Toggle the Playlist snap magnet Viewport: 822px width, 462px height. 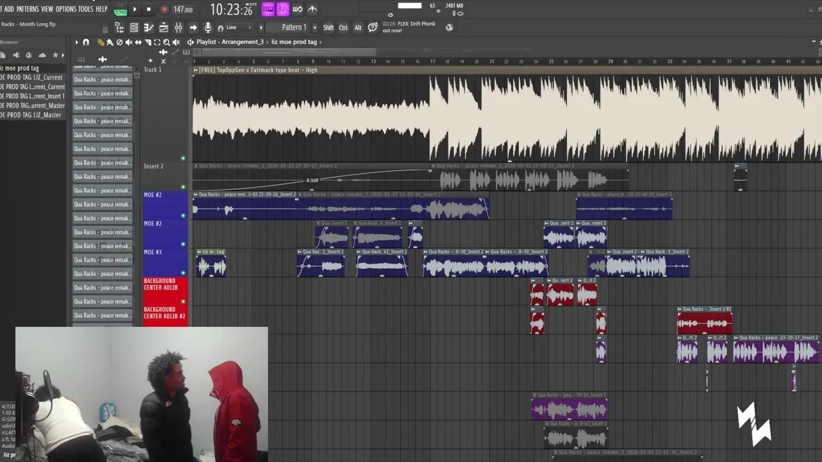click(86, 42)
